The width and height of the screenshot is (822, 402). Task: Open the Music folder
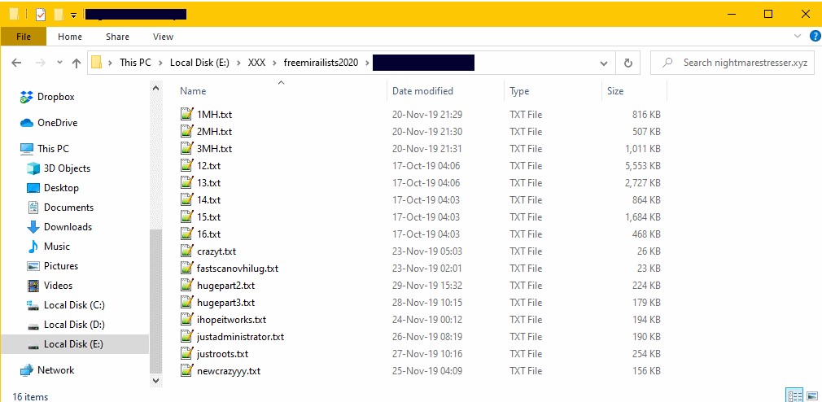48,247
